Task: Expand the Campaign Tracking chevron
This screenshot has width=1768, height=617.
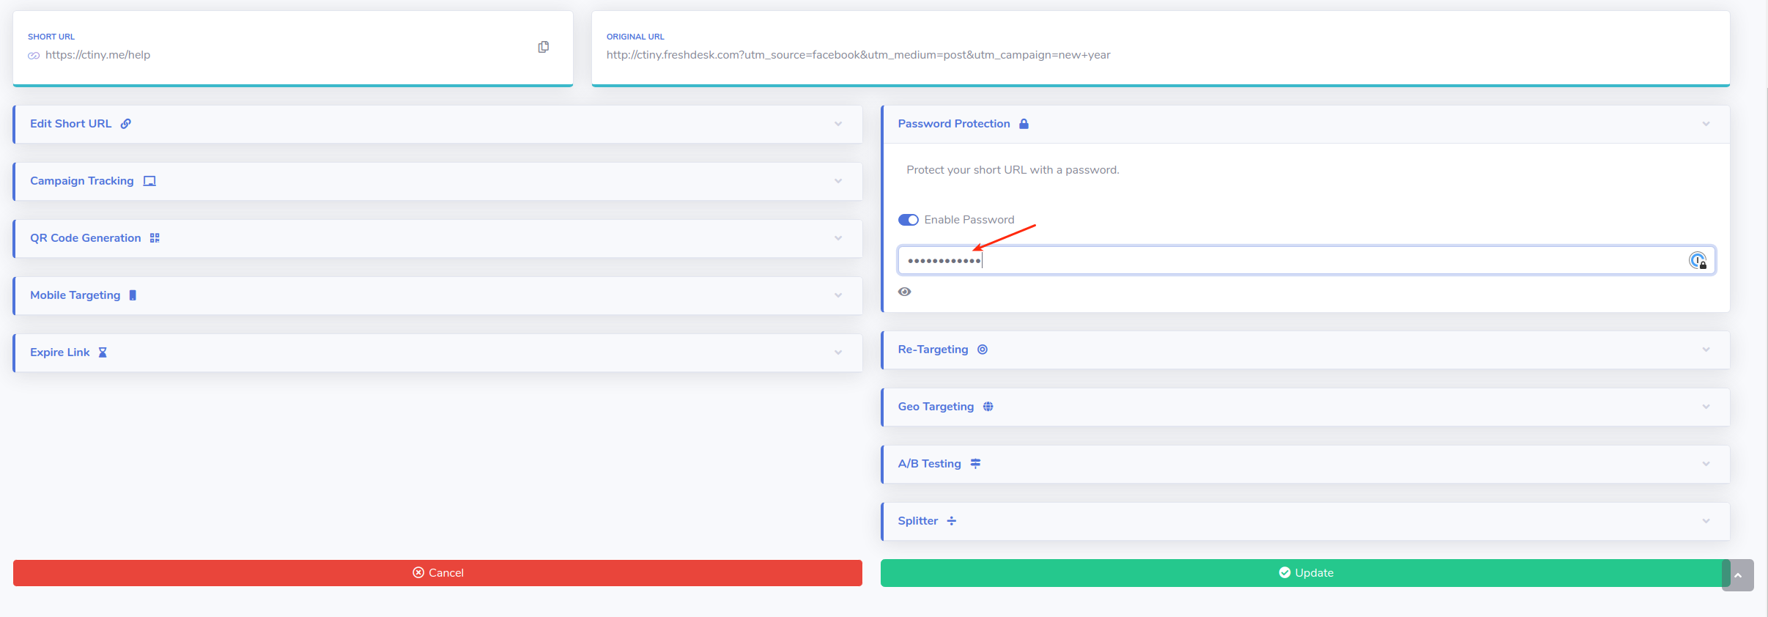Action: tap(838, 181)
